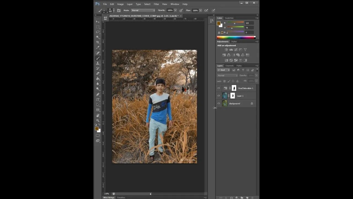Enable airbrush mode
353x199 pixels.
tap(206, 11)
